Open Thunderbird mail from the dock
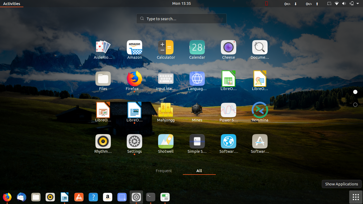The height and width of the screenshot is (204, 363). point(22,197)
